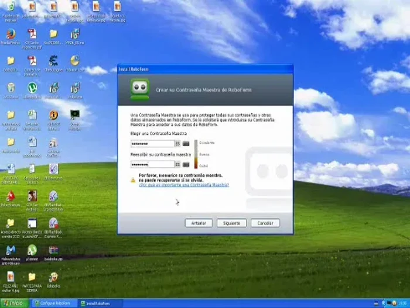Go back with the Anterior button
Viewport: 410px width, 308px height.
199,223
